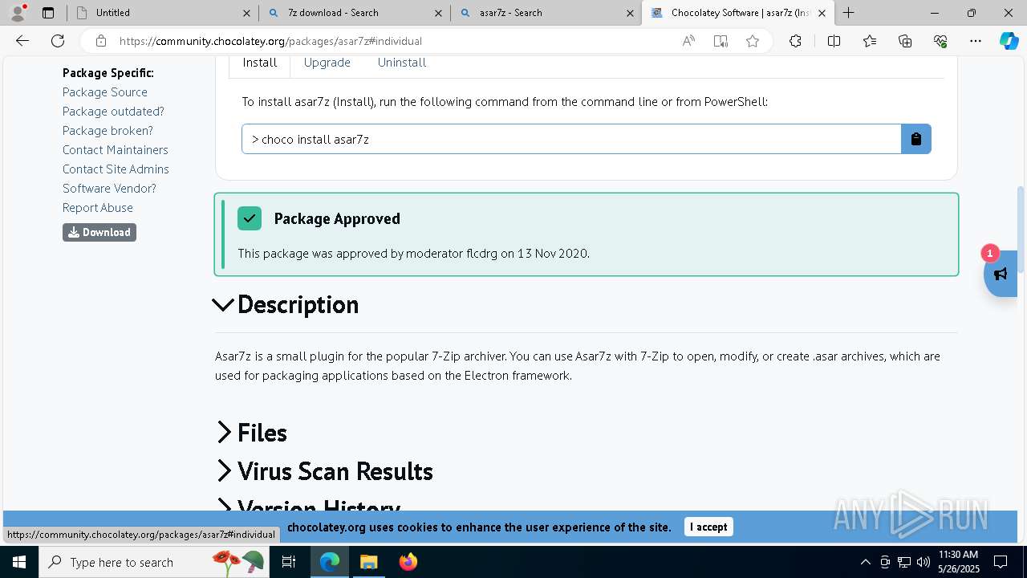Open Immersive Reader icon

tap(721, 41)
